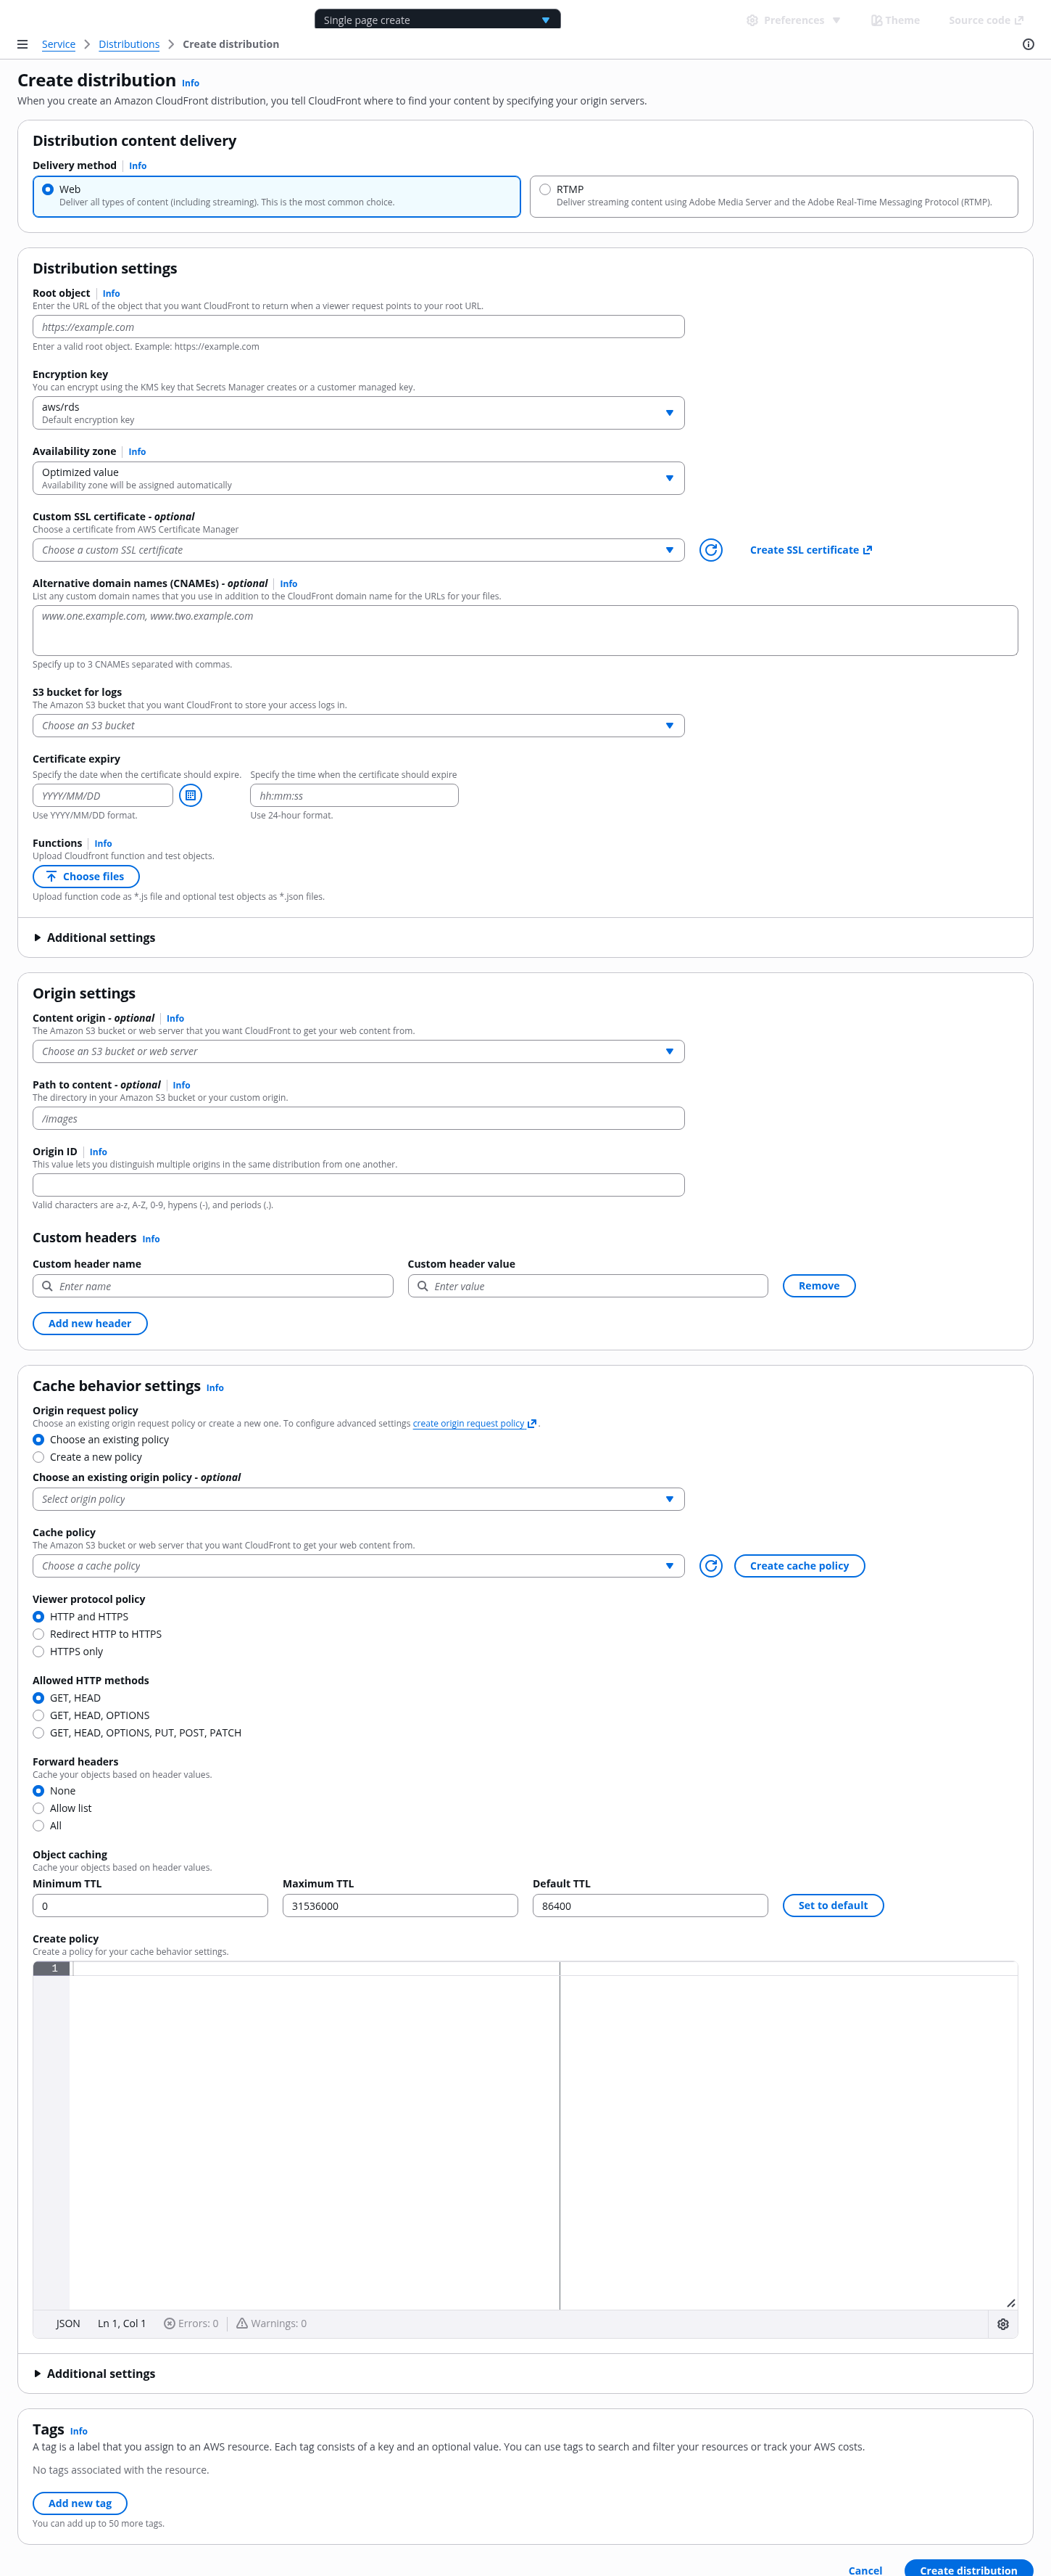This screenshot has height=2576, width=1051.
Task: Click Set to default TTL button
Action: click(832, 1906)
